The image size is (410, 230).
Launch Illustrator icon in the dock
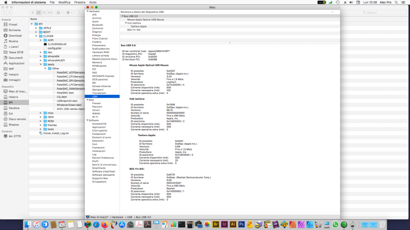pos(233,225)
